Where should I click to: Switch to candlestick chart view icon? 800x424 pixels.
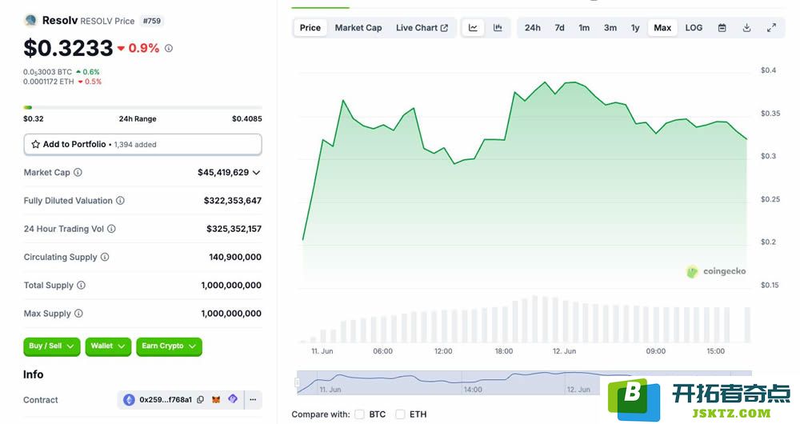[x=498, y=27]
